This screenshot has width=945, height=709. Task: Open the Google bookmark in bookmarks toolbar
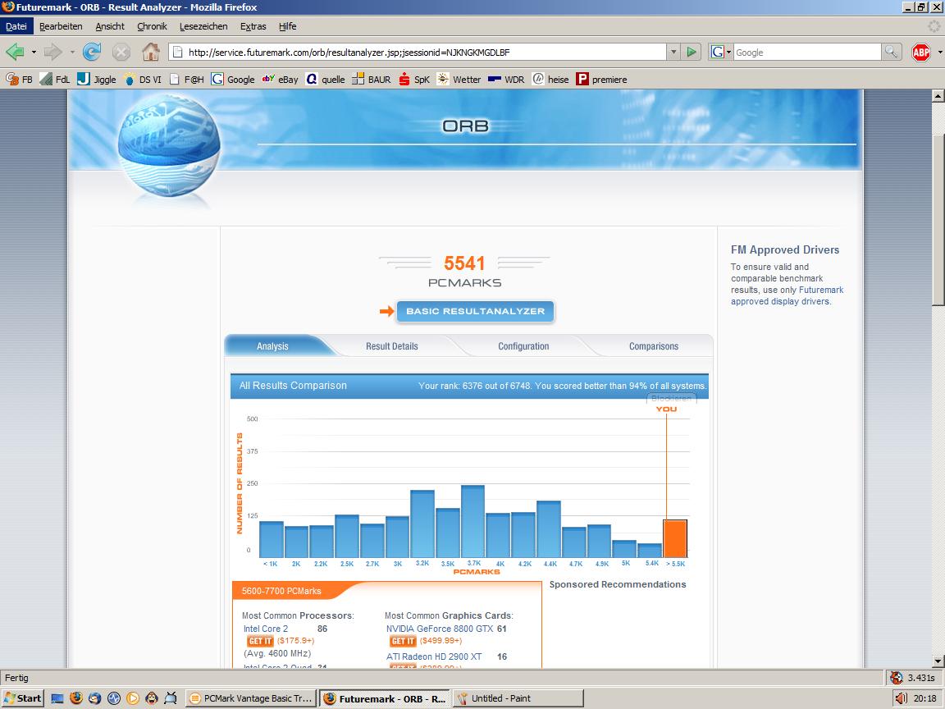pyautogui.click(x=233, y=79)
